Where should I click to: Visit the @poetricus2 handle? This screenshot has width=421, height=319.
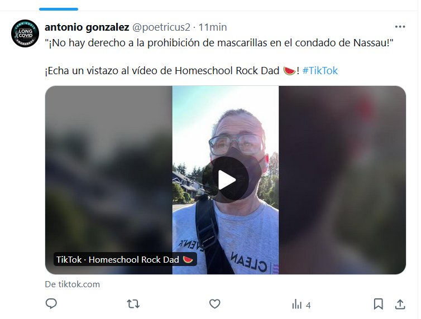161,27
